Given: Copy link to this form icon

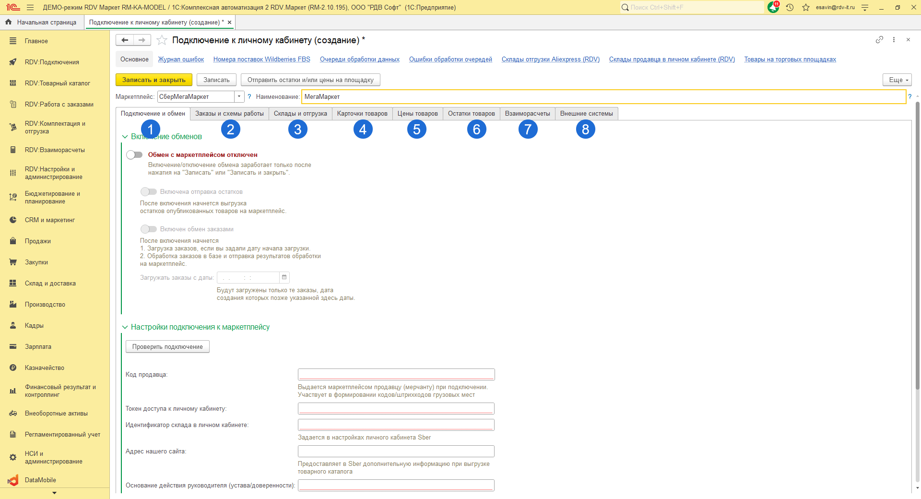Looking at the screenshot, I should tap(879, 40).
